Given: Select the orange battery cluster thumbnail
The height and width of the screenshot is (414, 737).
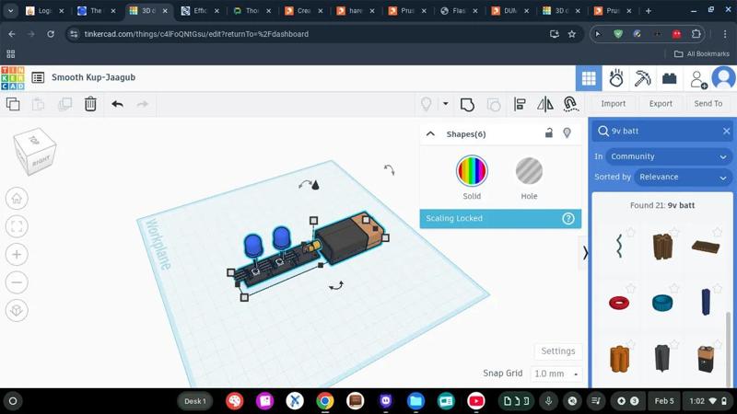Looking at the screenshot, I should pos(619,359).
